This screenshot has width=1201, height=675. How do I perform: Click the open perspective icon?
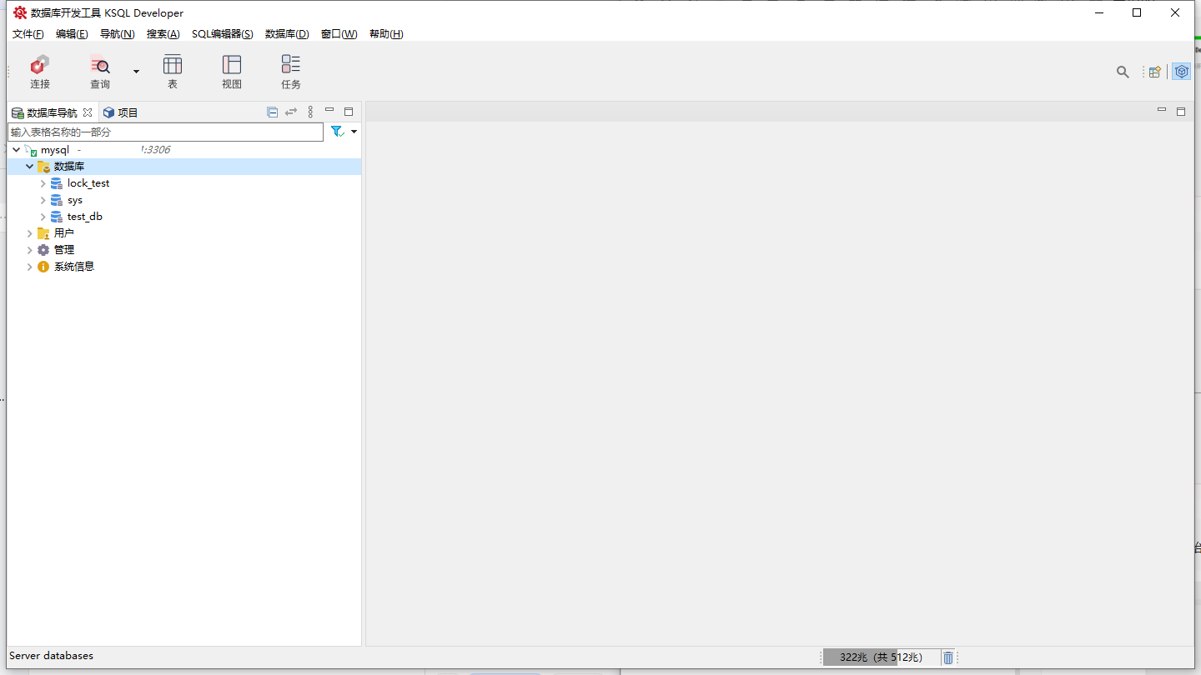point(1155,72)
